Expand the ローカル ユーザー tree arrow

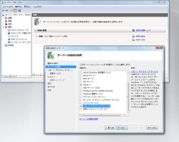pyautogui.click(x=6, y=42)
